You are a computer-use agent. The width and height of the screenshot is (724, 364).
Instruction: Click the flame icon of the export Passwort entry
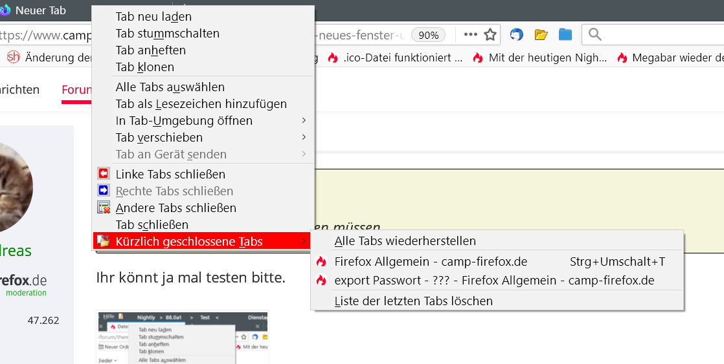(321, 281)
